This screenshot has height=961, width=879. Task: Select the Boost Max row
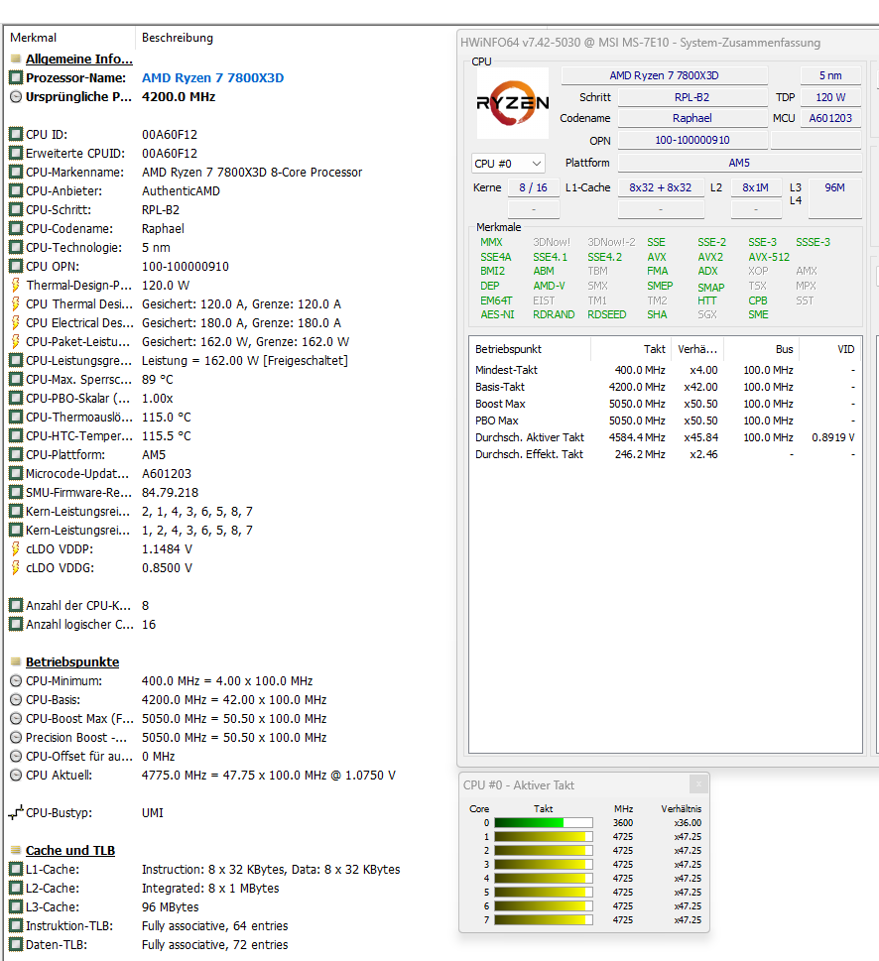[665, 404]
